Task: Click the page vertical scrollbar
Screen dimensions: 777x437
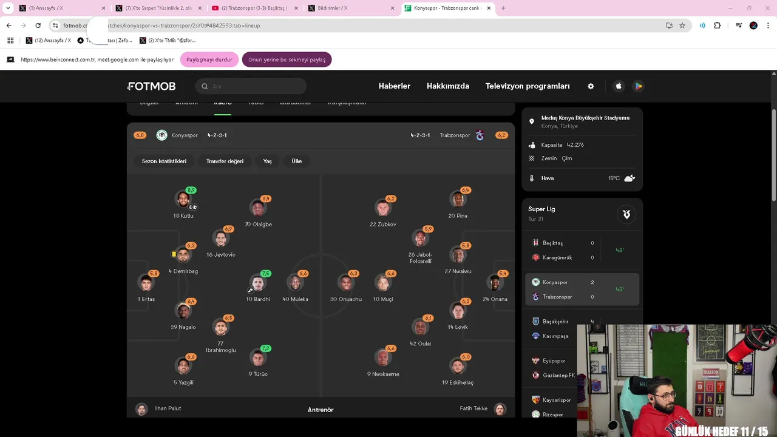Action: point(773,155)
